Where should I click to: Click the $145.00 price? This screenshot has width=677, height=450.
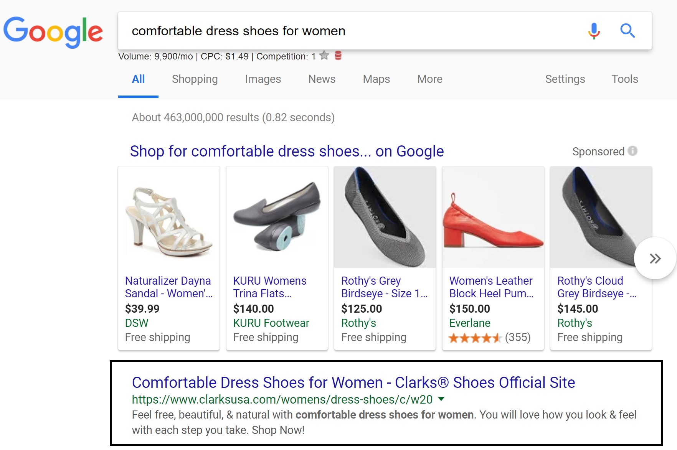(578, 308)
